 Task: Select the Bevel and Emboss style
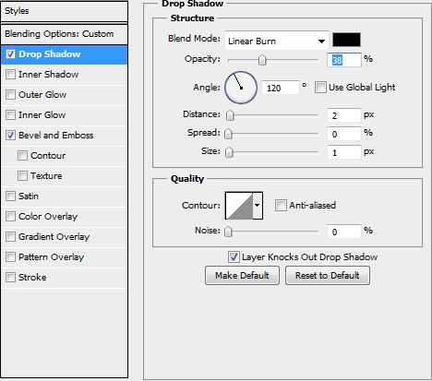[x=55, y=136]
